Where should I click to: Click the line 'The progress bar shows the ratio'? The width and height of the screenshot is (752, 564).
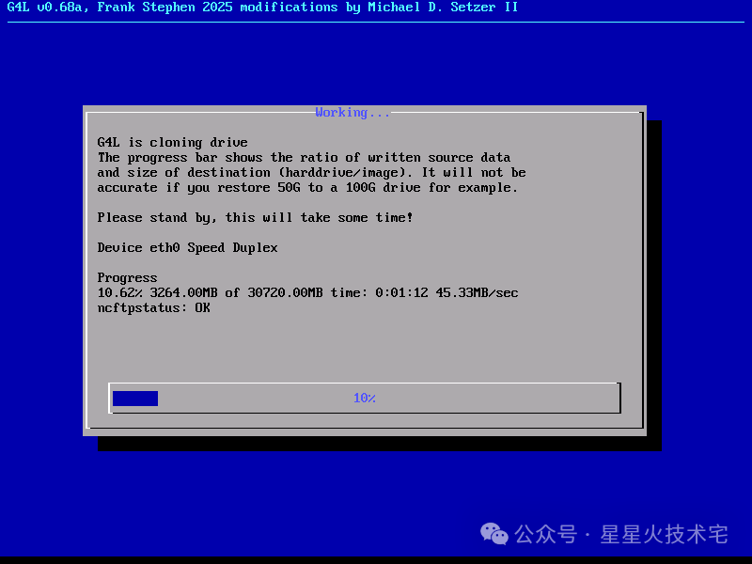pyautogui.click(x=304, y=157)
